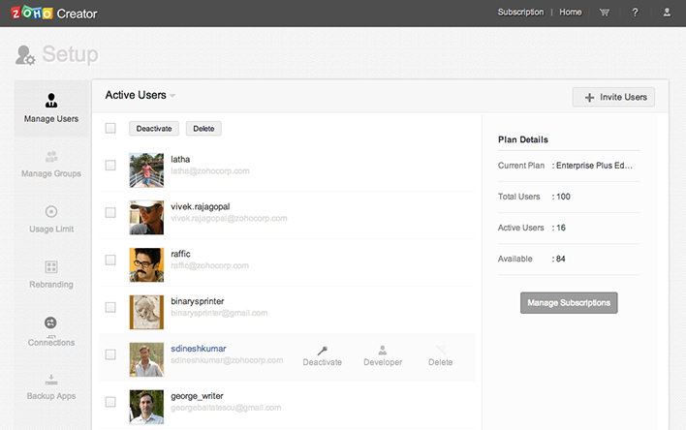686x430 pixels.
Task: Set sdineshkumar's Developer role icon
Action: pos(383,354)
